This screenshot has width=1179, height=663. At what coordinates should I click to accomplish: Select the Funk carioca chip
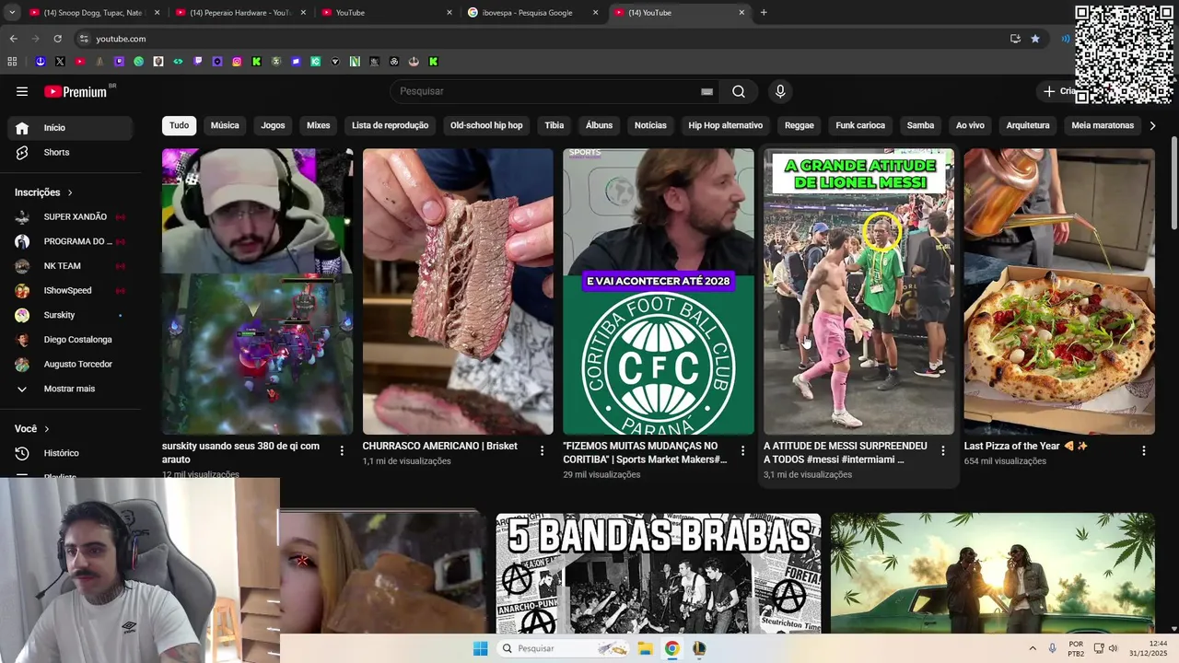860,125
